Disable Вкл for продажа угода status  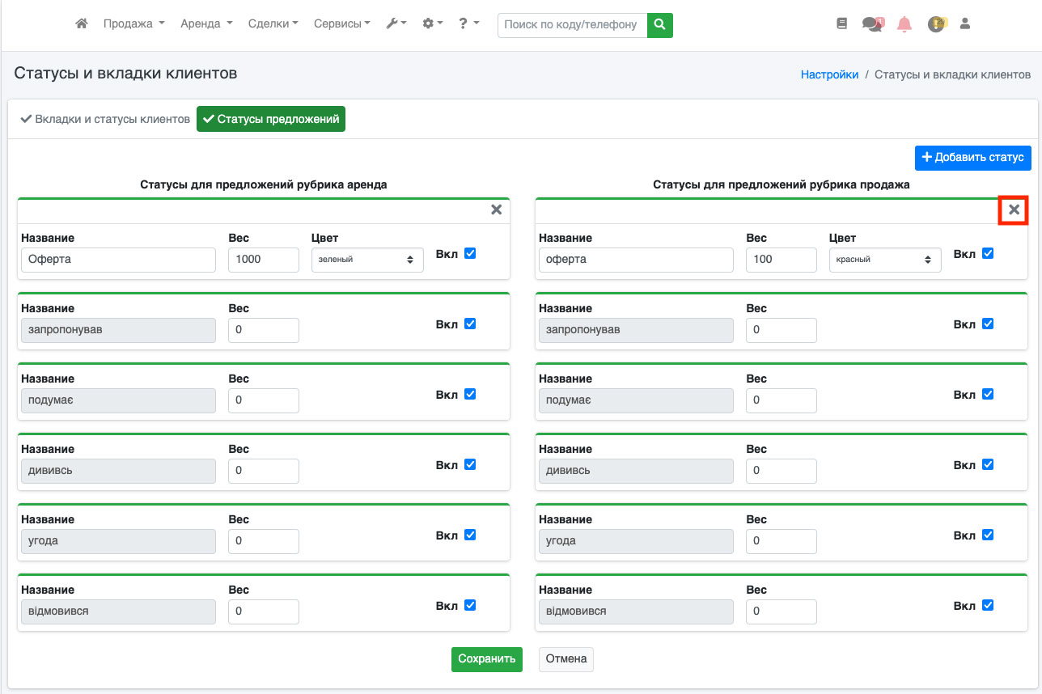(988, 535)
